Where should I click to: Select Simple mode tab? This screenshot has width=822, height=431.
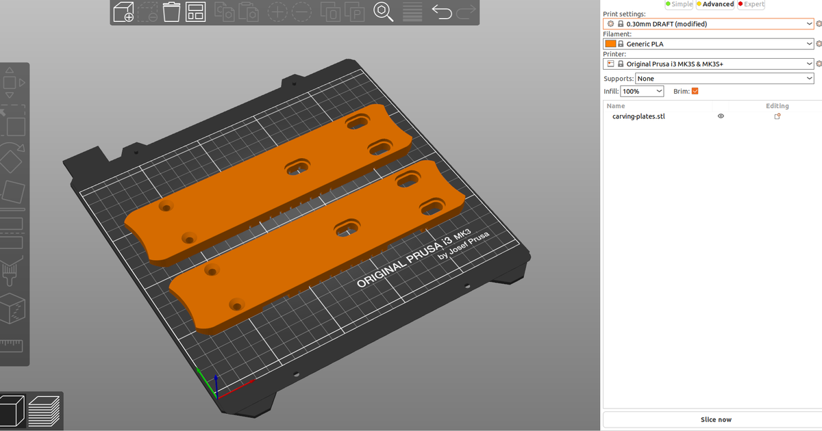pos(681,4)
